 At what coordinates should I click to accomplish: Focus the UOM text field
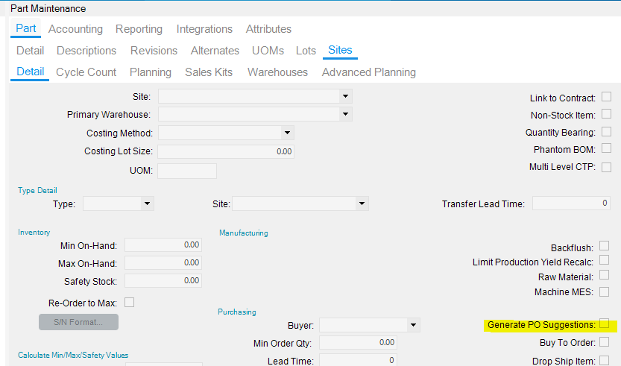point(186,171)
